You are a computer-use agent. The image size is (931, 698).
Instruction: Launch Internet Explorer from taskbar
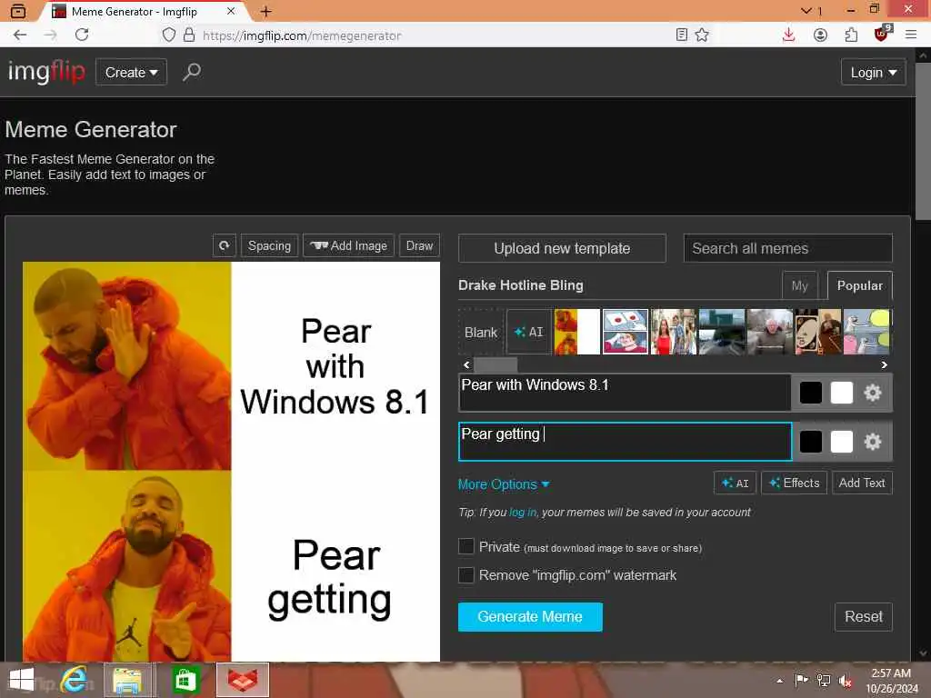pos(75,680)
